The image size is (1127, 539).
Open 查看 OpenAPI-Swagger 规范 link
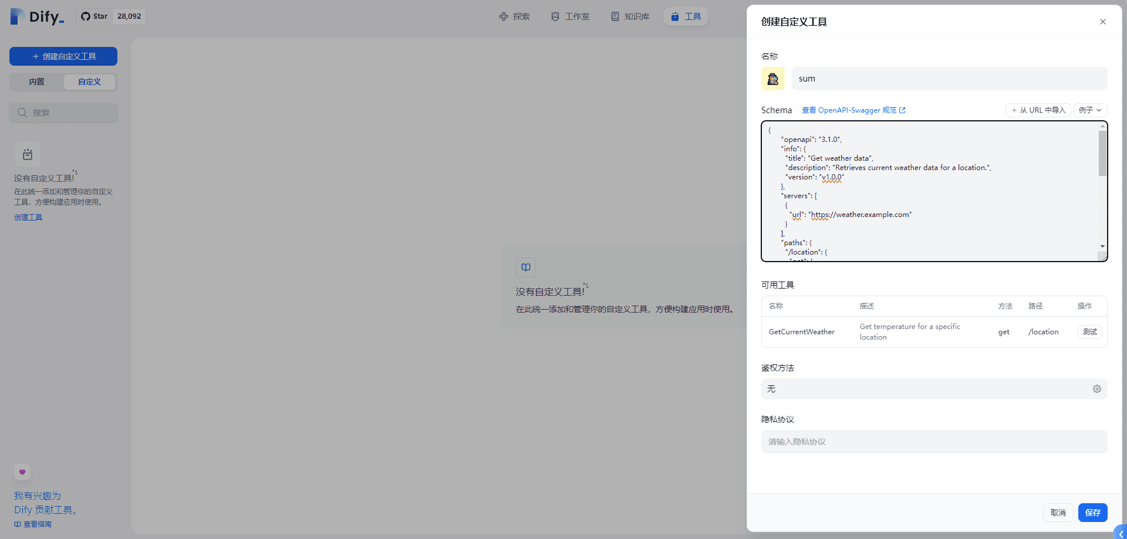tap(853, 110)
